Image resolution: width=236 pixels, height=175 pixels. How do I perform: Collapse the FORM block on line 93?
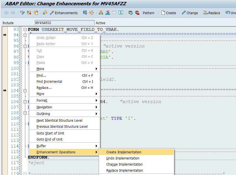[25, 29]
